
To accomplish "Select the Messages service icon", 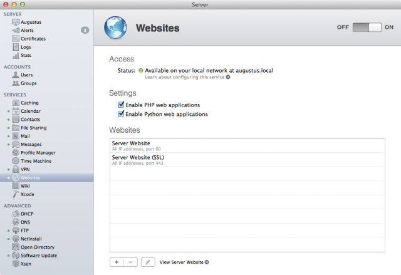I will point(16,145).
